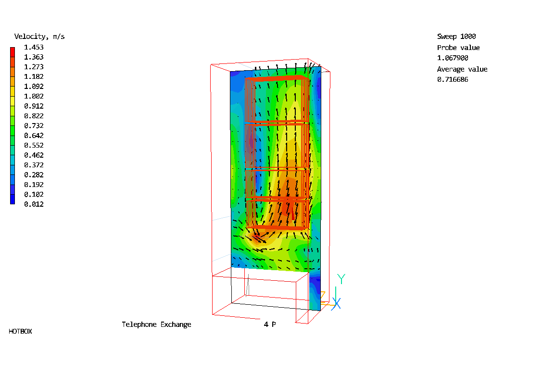
Task: Click the average reading 0.716686
Action: point(452,80)
